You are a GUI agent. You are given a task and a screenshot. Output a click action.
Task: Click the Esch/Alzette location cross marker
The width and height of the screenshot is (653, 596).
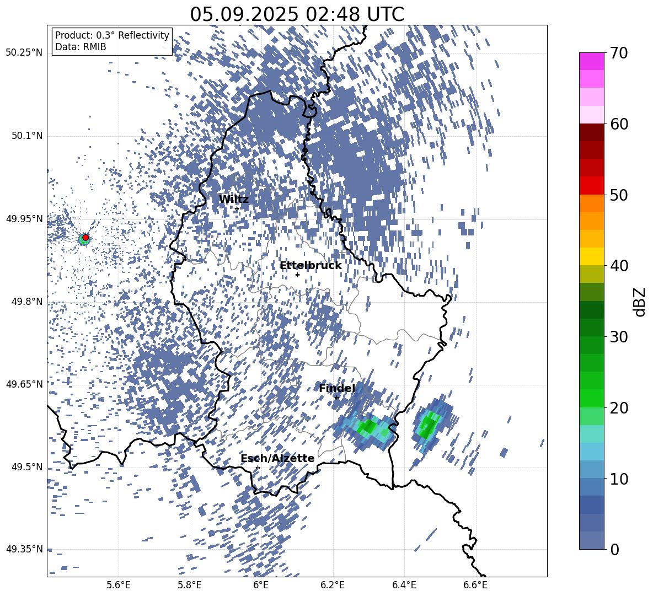(258, 468)
